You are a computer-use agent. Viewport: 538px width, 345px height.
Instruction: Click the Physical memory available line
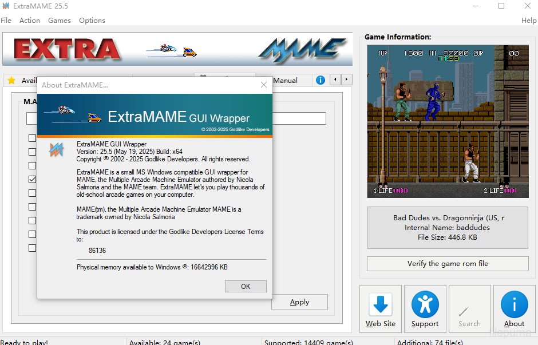pyautogui.click(x=152, y=267)
